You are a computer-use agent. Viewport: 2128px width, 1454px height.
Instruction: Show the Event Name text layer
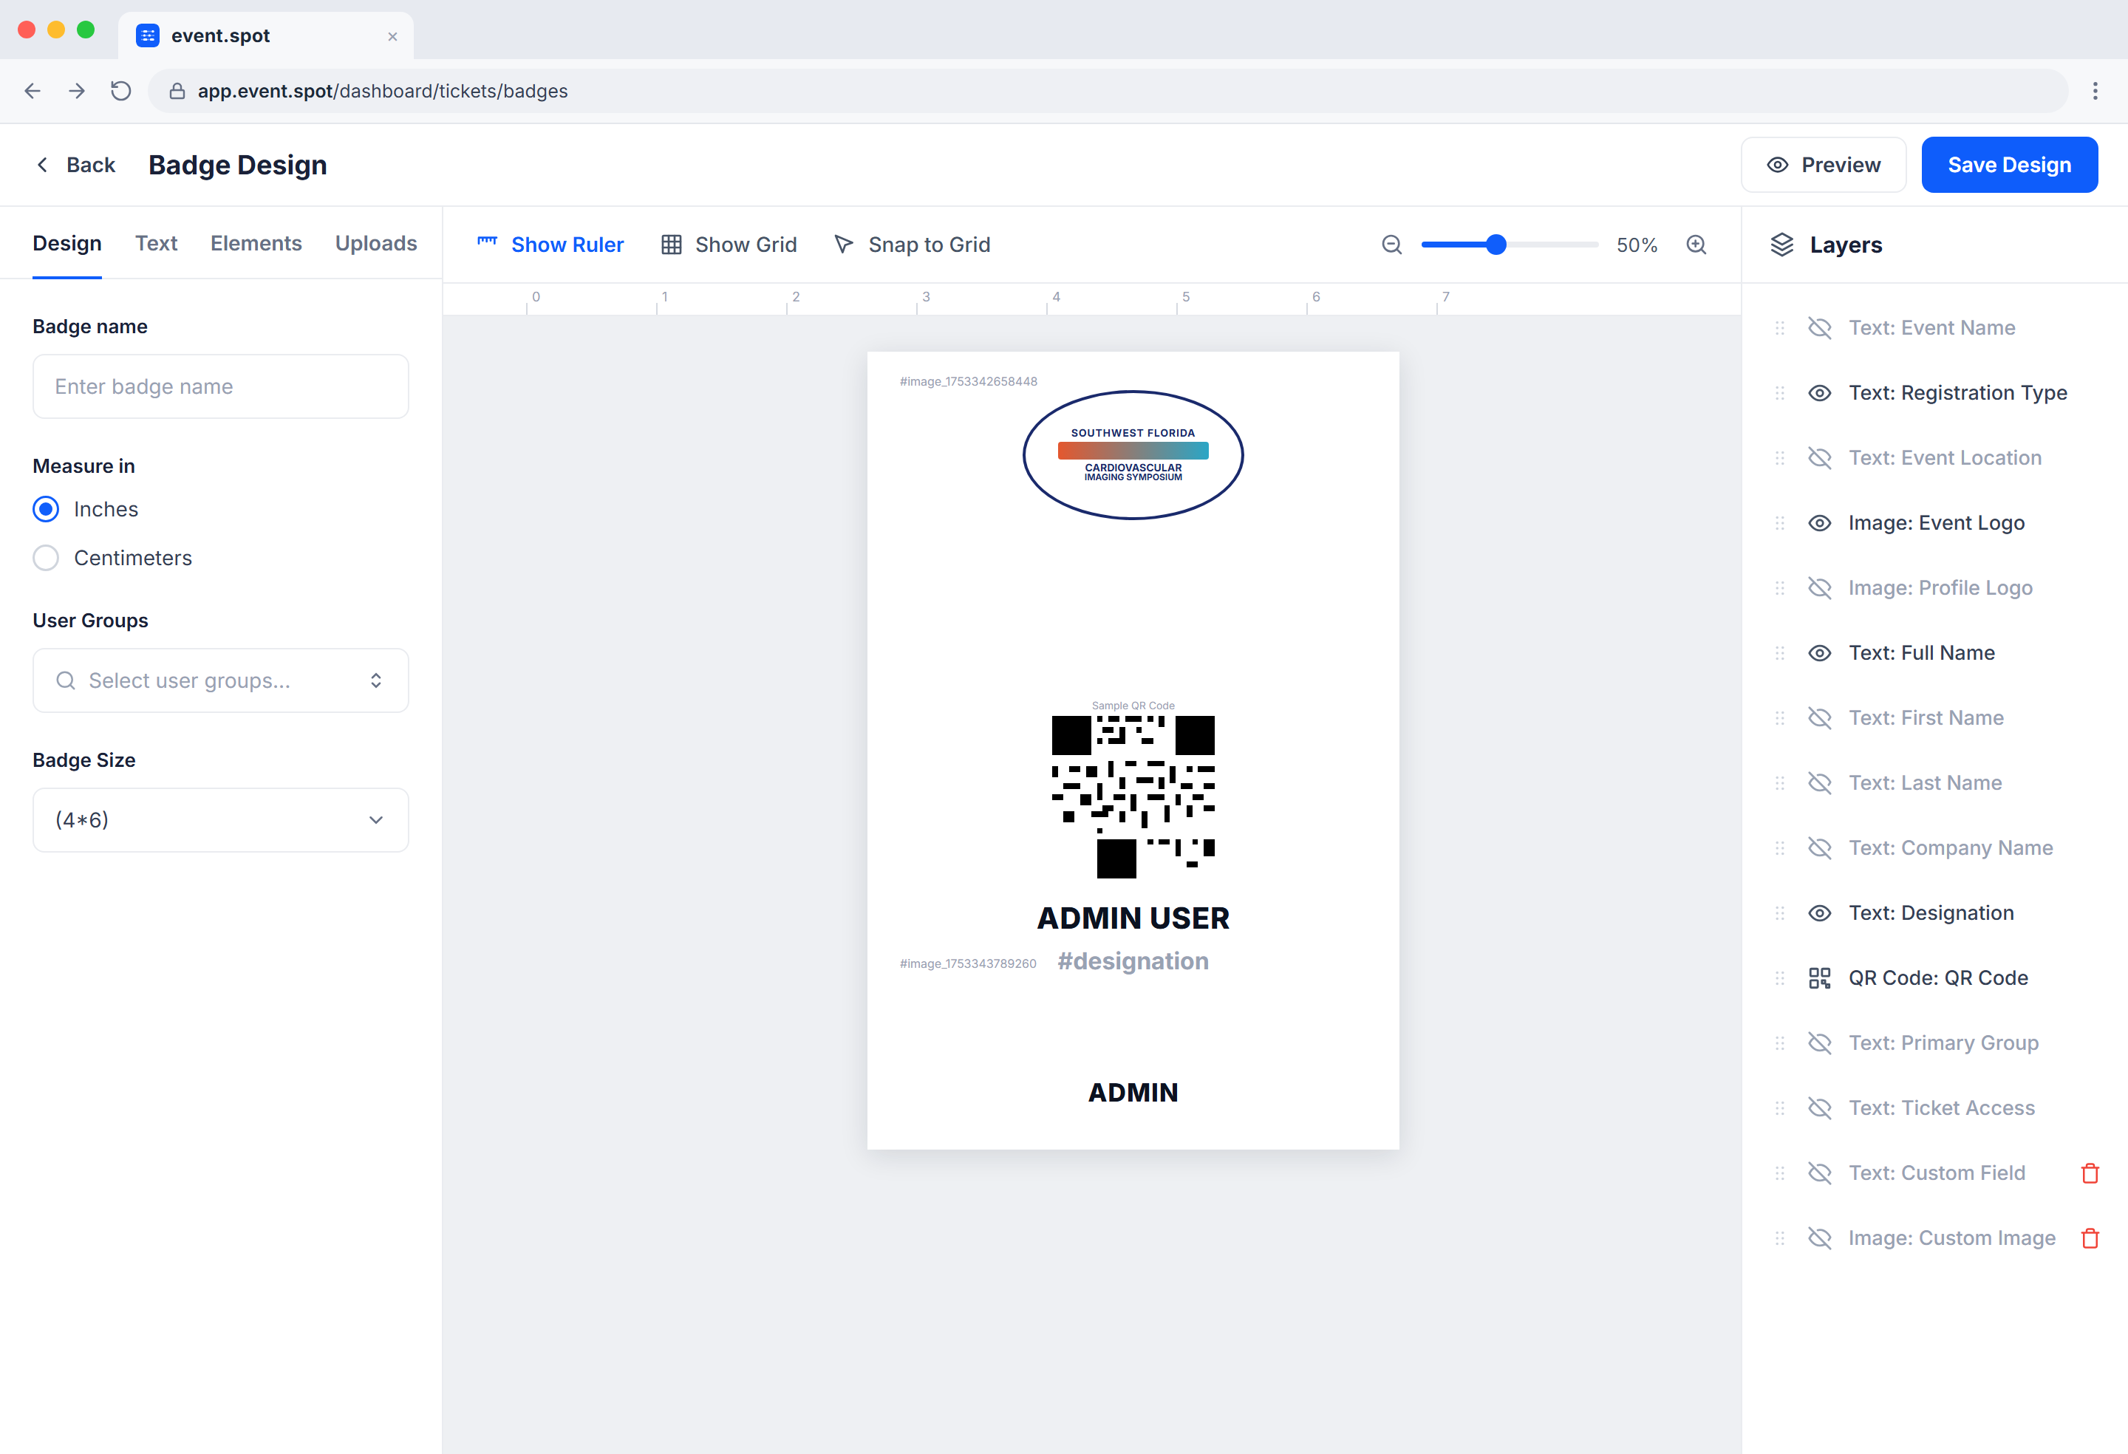tap(1819, 328)
